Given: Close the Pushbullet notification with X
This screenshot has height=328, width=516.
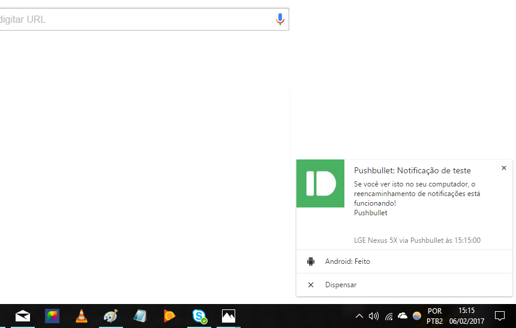Looking at the screenshot, I should click(x=504, y=168).
